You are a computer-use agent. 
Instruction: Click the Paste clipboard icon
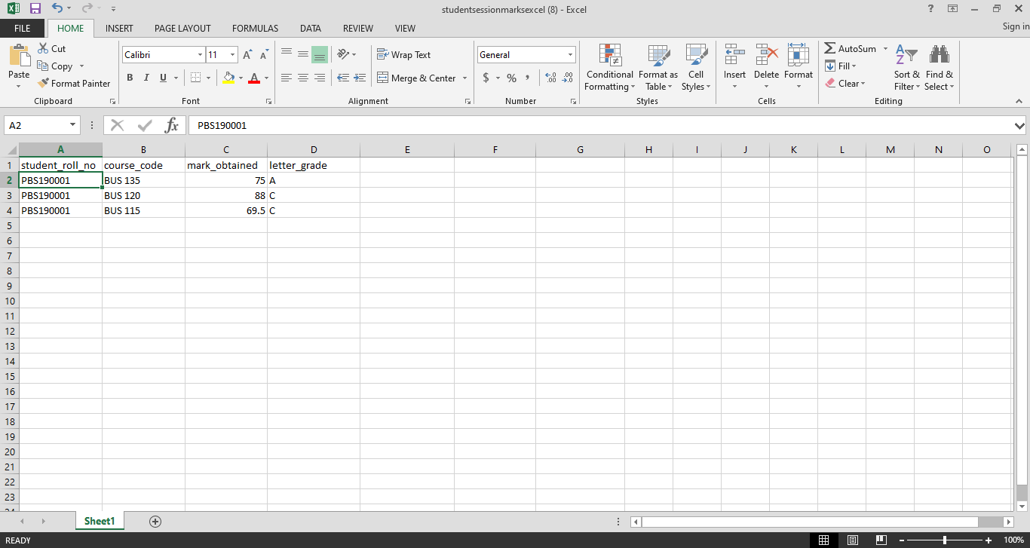19,57
